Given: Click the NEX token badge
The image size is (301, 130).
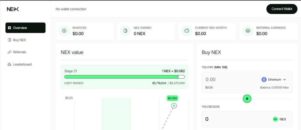Looking at the screenshot, I should 280,119.
